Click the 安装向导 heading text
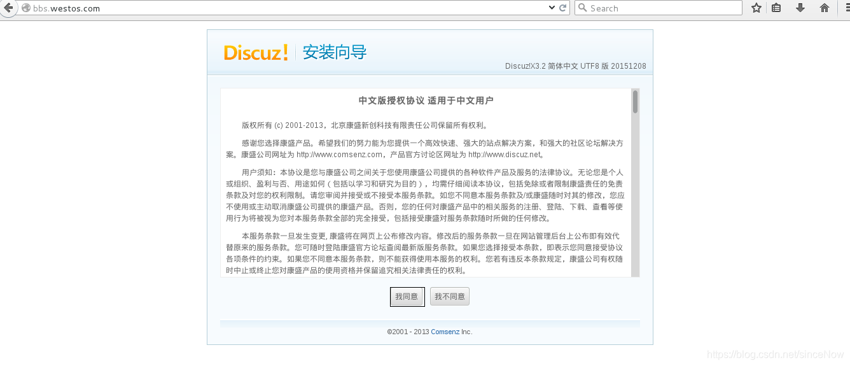 (335, 52)
